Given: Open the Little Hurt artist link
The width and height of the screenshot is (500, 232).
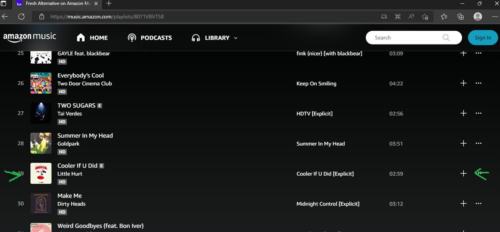Looking at the screenshot, I should [x=70, y=174].
